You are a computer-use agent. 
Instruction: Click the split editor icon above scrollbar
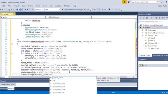(136, 20)
